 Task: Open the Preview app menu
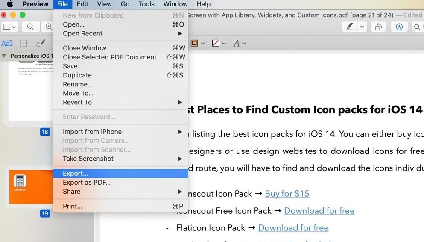[x=35, y=4]
